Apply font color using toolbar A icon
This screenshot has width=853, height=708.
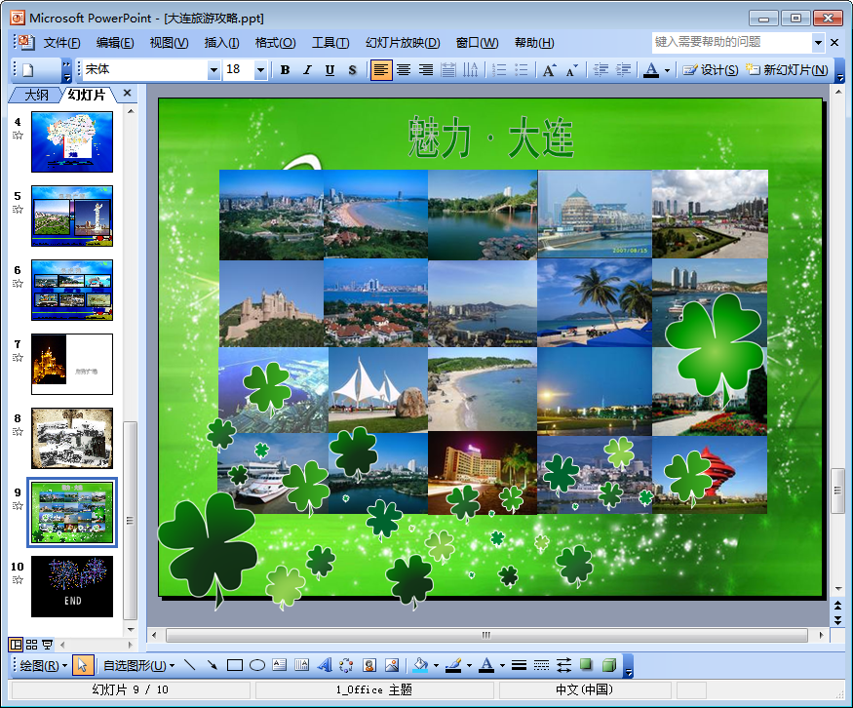651,69
